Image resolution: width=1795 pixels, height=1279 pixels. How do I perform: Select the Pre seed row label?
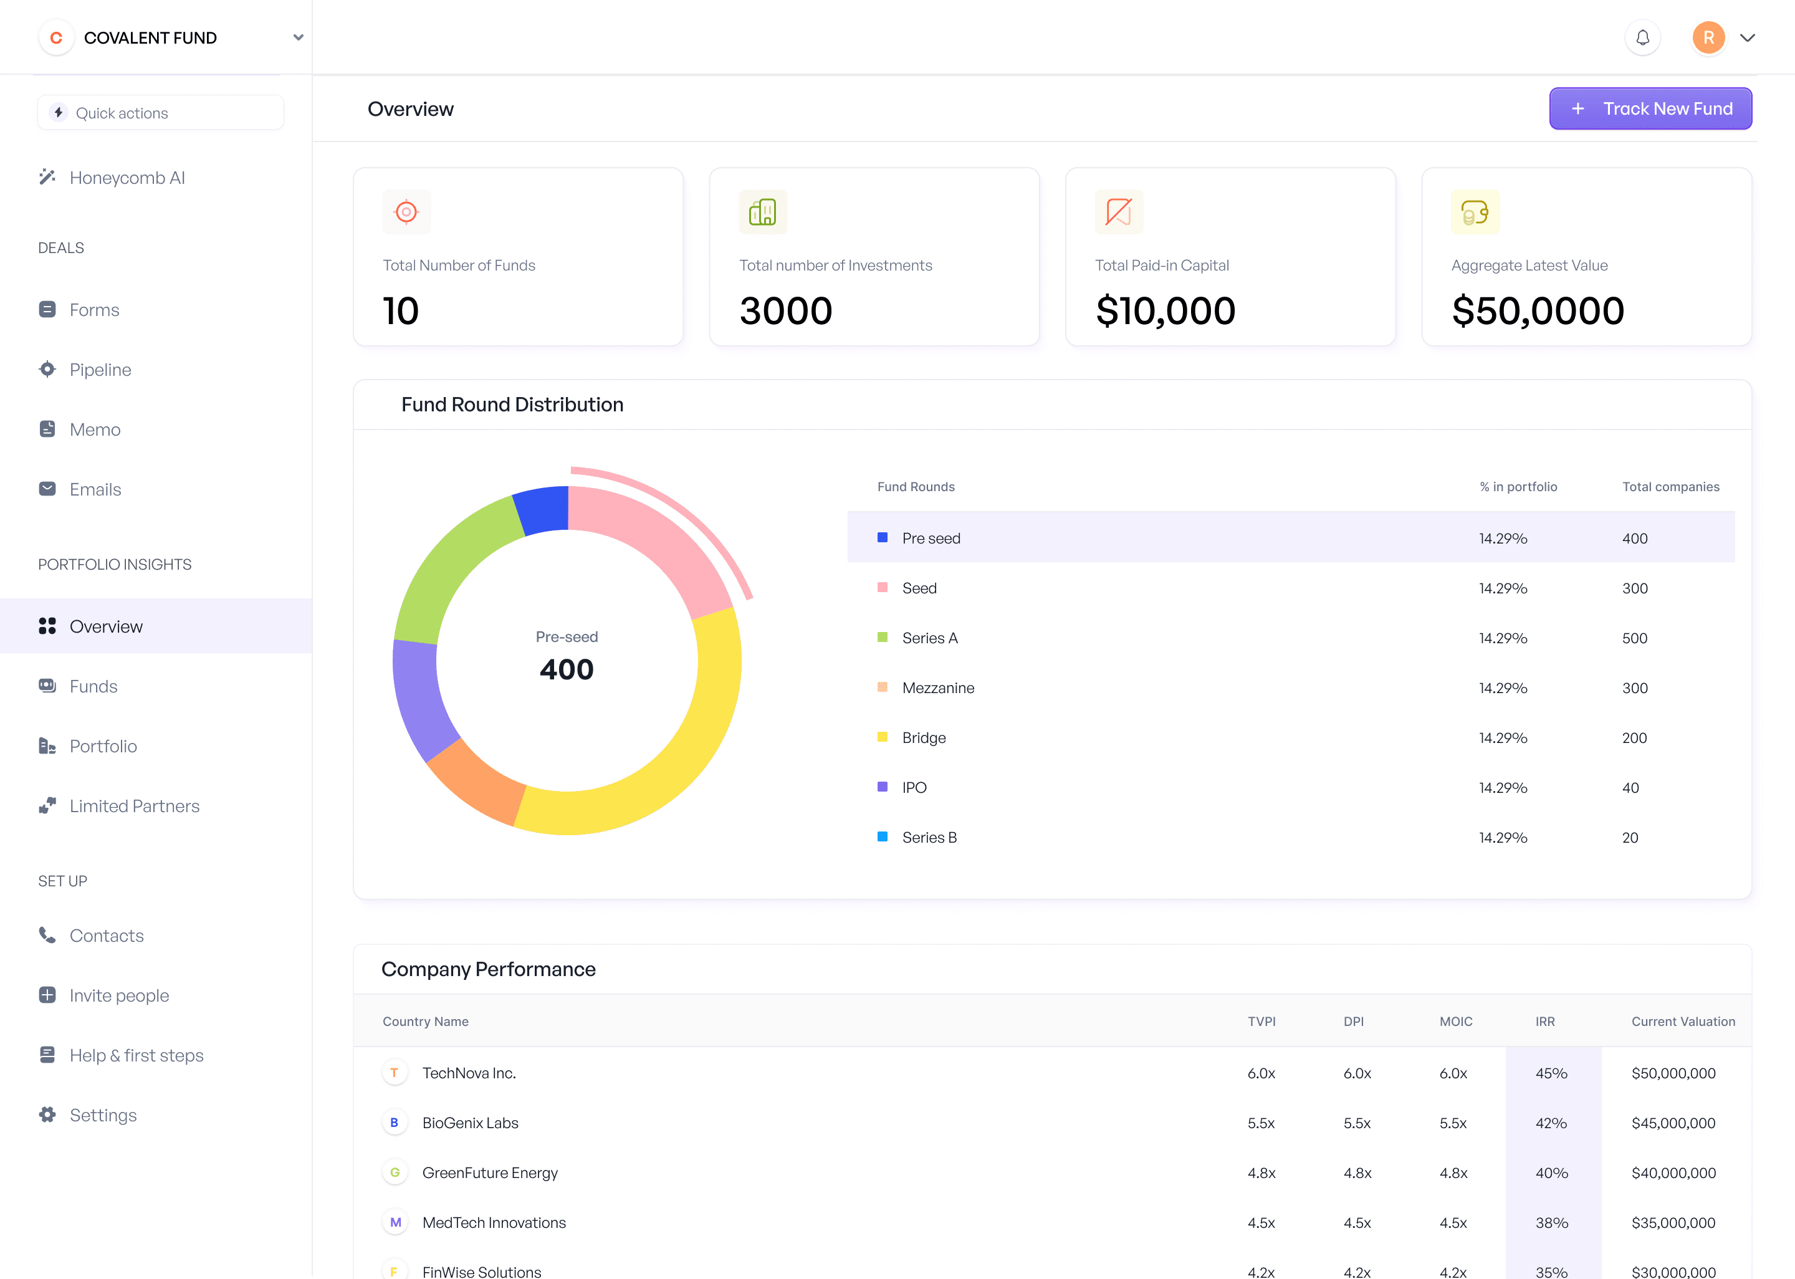pos(931,538)
